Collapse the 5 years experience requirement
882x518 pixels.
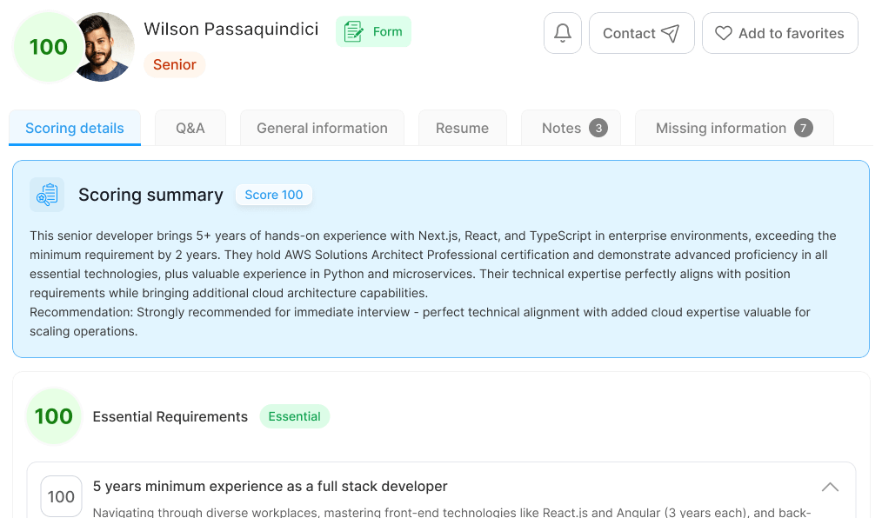tap(830, 487)
